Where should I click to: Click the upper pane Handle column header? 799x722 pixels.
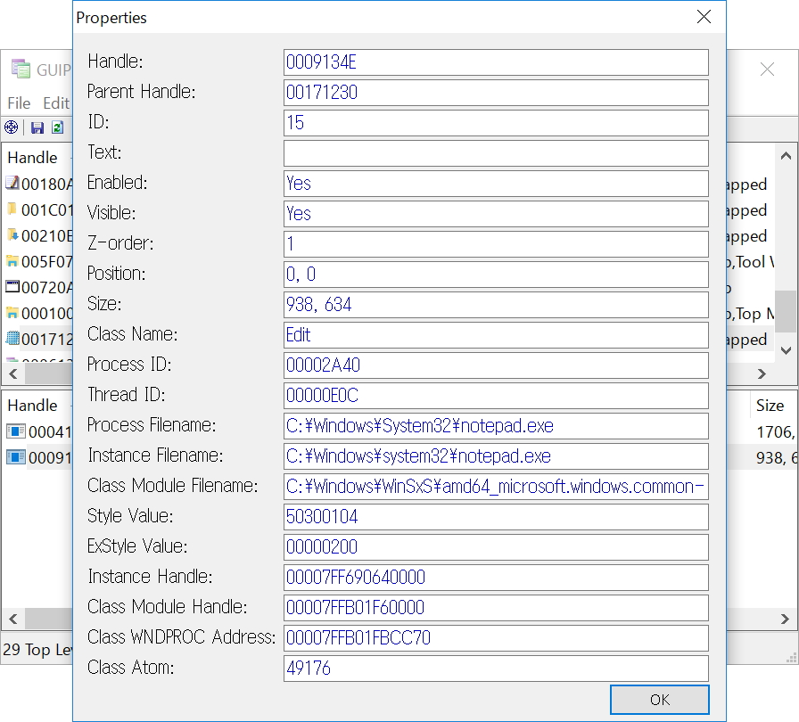click(33, 158)
